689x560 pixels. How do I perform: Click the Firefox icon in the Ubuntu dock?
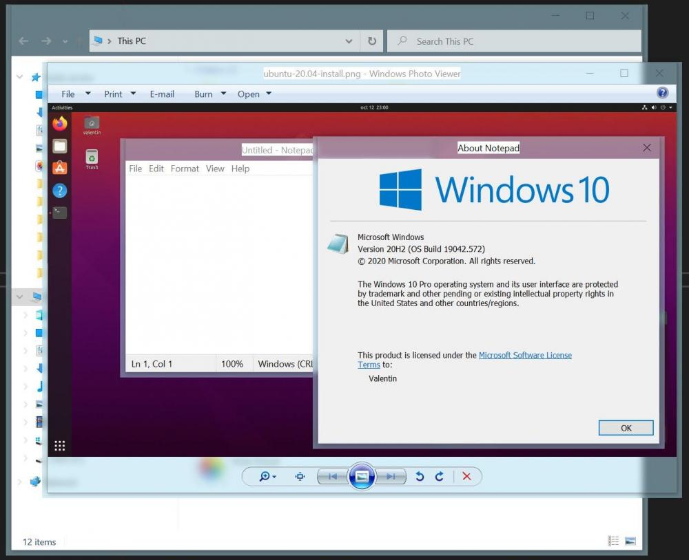point(60,124)
